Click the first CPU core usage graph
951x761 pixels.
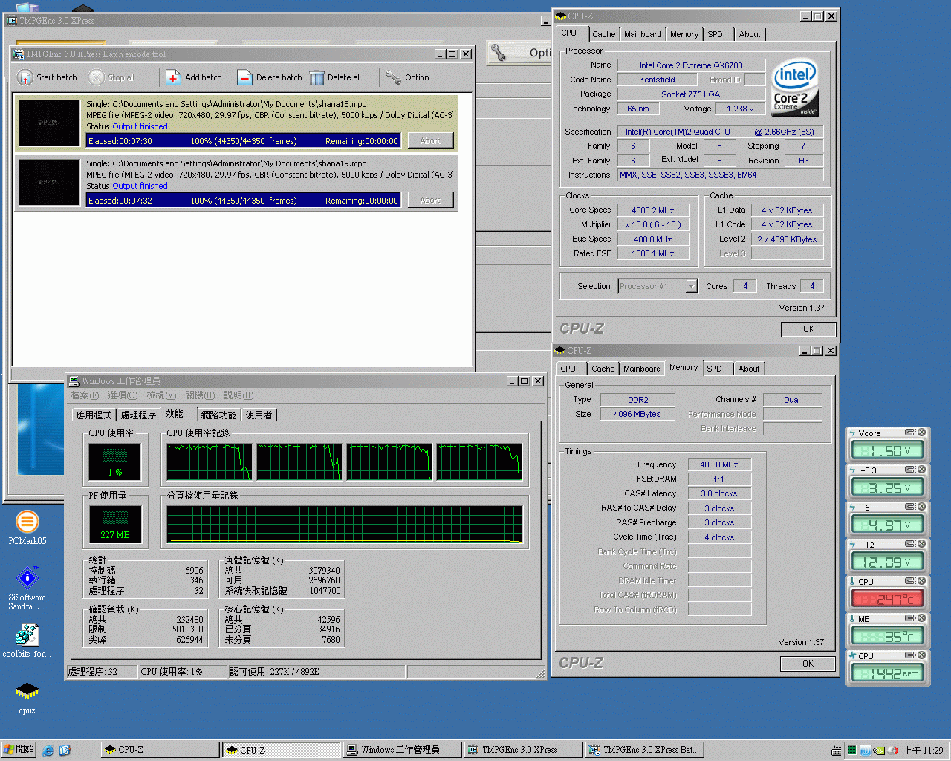(210, 462)
